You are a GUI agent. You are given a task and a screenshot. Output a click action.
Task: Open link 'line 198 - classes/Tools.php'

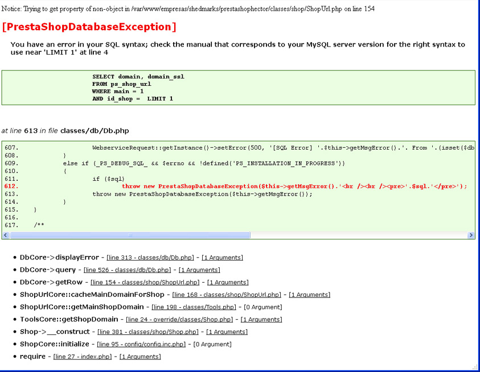pyautogui.click(x=194, y=307)
